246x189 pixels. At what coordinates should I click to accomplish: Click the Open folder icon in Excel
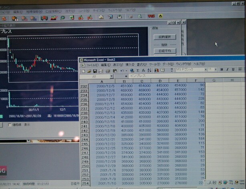(89, 70)
